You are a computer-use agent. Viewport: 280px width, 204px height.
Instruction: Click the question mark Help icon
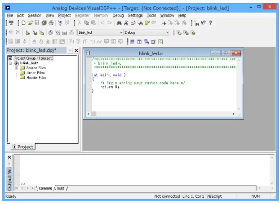click(x=210, y=22)
